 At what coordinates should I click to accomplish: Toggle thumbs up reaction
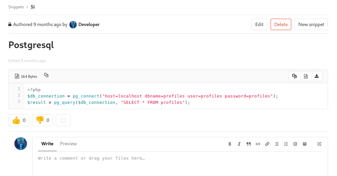pyautogui.click(x=19, y=120)
